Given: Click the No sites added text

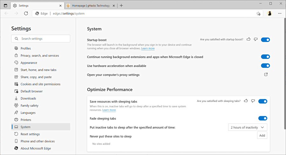Looking at the screenshot, I should pos(101,144).
